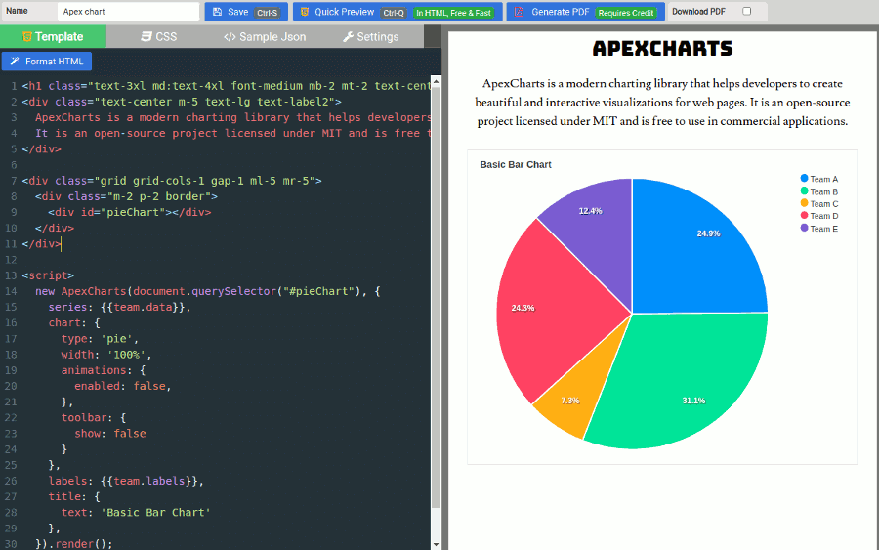Click the HTML5 icon on Template tab
879x550 pixels.
(x=27, y=37)
